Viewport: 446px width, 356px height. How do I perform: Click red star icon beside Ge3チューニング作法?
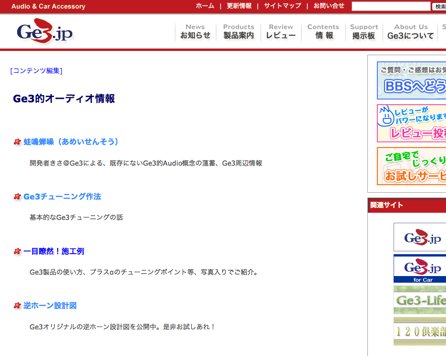17,197
